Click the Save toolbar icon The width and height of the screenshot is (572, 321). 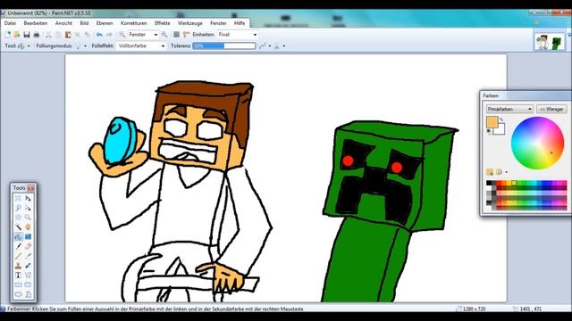coord(27,35)
